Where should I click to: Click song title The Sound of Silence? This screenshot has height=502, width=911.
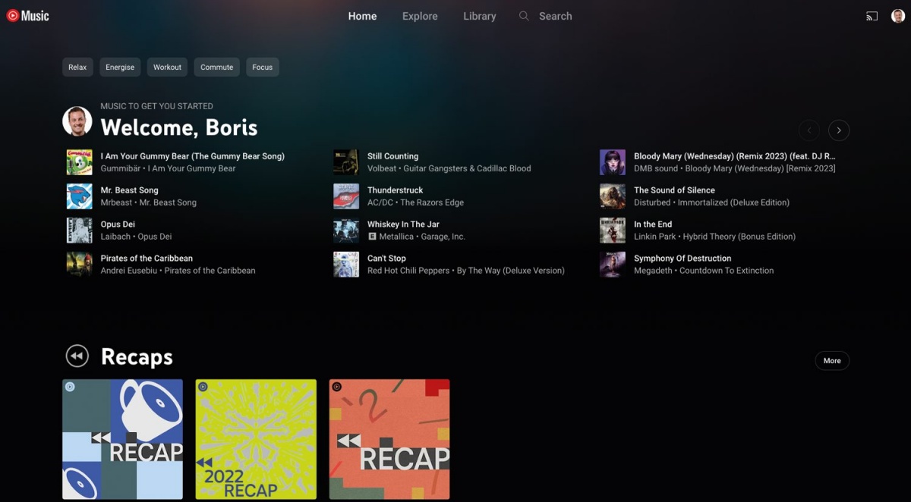point(674,190)
